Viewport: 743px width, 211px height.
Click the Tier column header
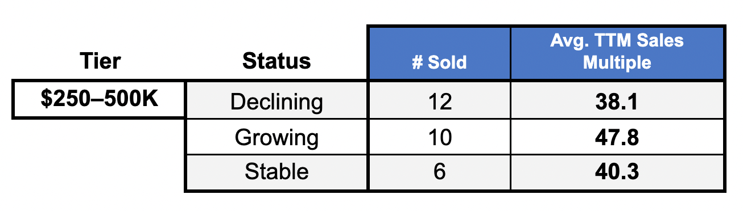pyautogui.click(x=100, y=61)
